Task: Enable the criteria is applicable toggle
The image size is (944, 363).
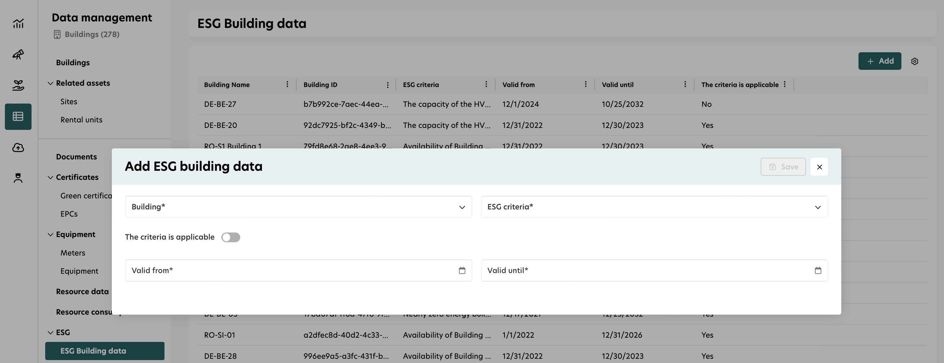Action: coord(231,237)
